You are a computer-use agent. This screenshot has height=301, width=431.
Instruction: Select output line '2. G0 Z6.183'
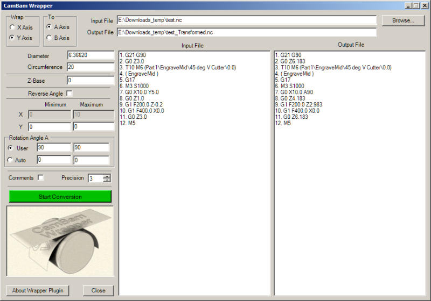(x=290, y=61)
